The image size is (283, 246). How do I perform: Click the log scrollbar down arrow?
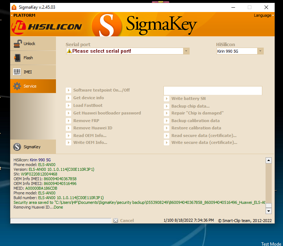tap(268, 211)
